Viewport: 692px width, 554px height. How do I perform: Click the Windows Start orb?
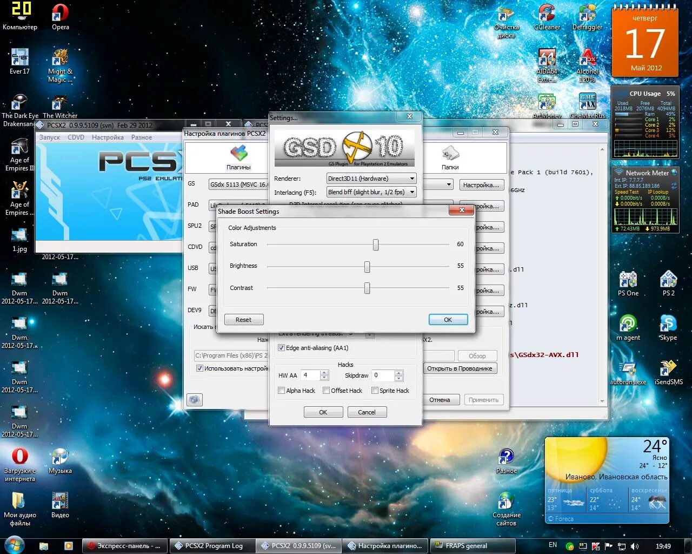15,544
